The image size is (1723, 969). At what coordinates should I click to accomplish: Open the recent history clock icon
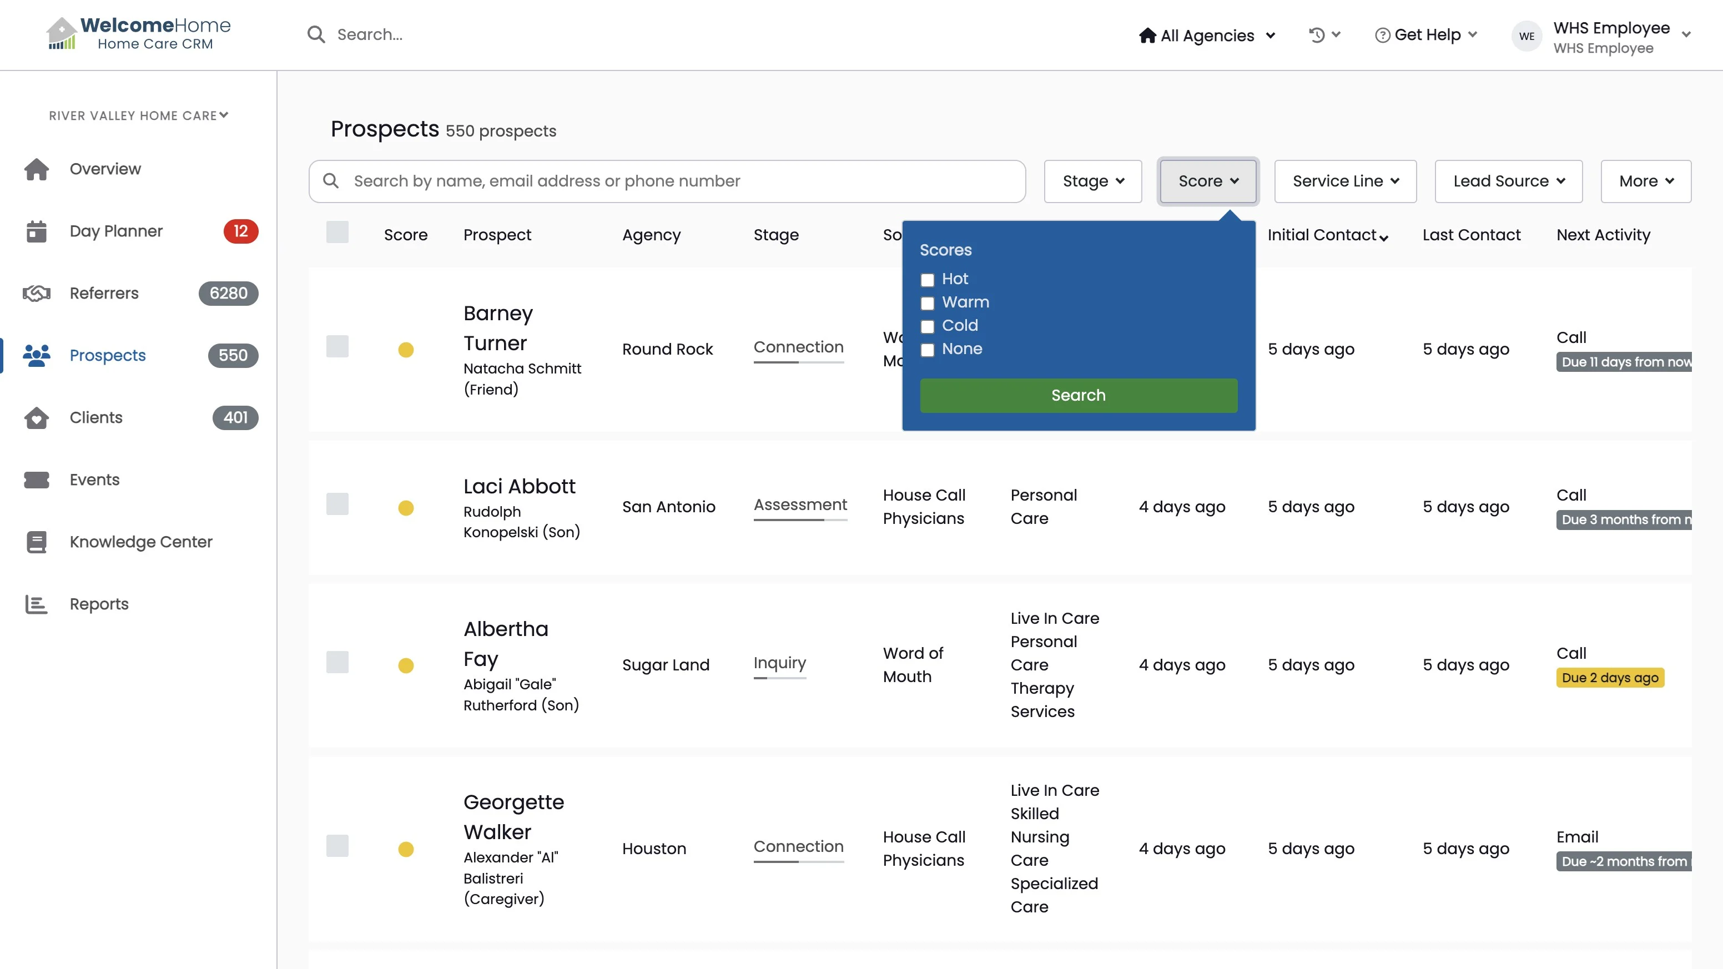click(x=1316, y=35)
